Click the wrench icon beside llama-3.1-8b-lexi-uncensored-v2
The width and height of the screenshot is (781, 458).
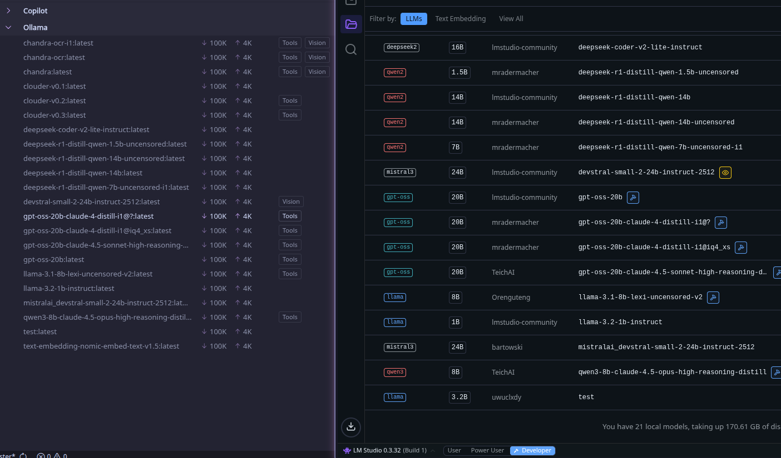click(713, 298)
